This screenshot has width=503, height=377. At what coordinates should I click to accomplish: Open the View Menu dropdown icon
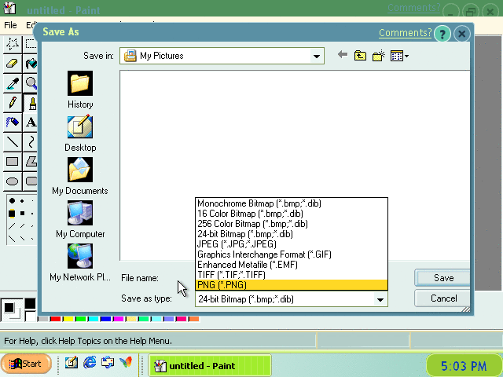pyautogui.click(x=399, y=56)
